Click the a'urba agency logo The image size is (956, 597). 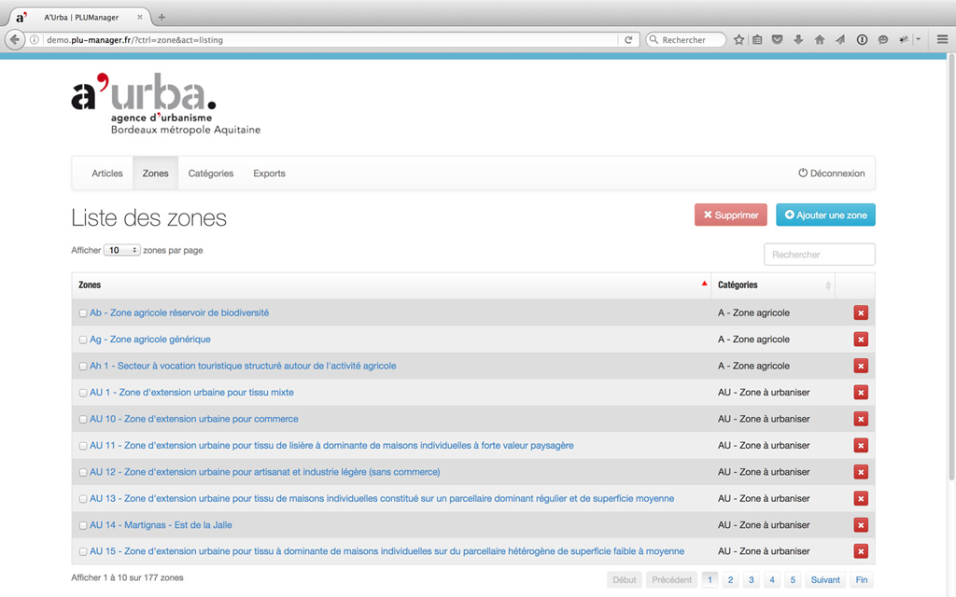point(166,104)
